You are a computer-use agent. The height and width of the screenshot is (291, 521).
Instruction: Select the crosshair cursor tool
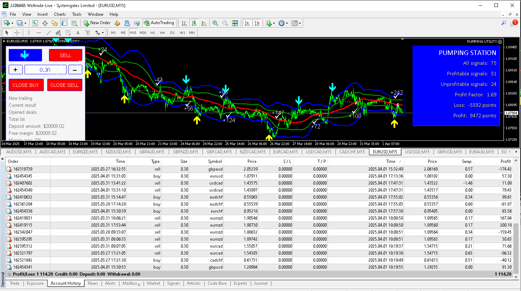click(x=17, y=33)
